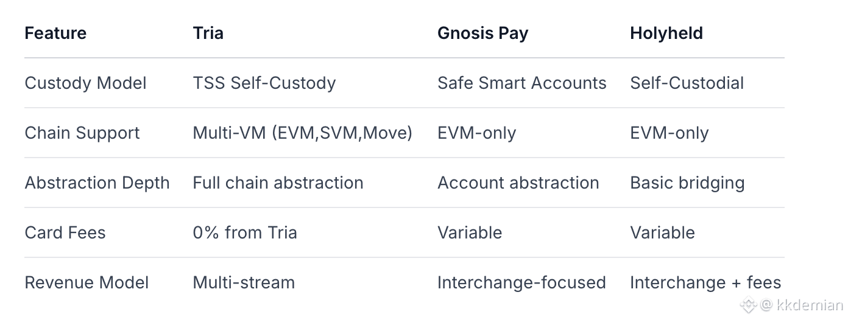Select the Self-Custodial cell

(x=687, y=83)
